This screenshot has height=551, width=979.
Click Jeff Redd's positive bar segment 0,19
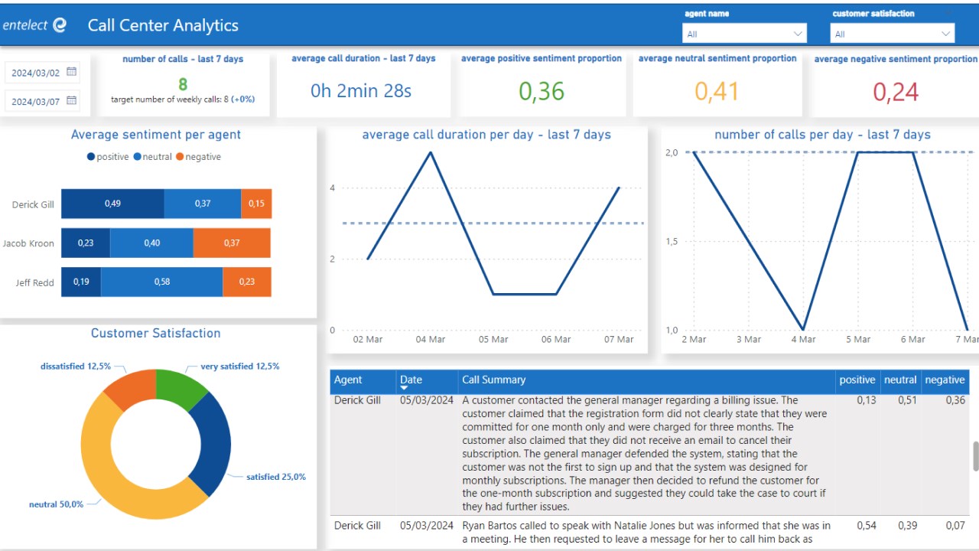point(81,282)
